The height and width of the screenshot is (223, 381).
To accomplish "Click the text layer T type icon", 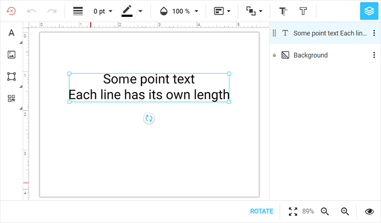I will tap(285, 33).
